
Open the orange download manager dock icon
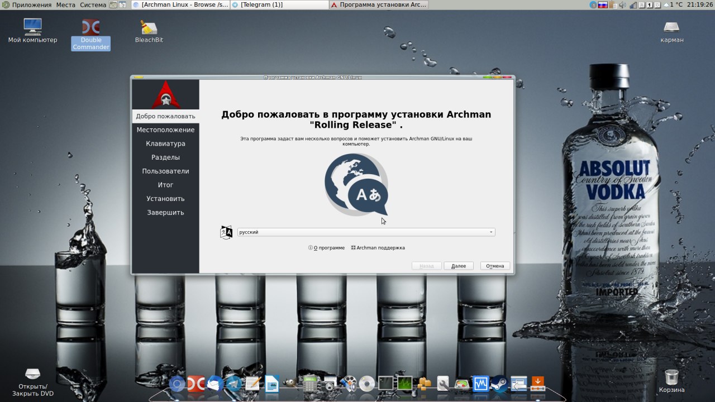point(537,384)
